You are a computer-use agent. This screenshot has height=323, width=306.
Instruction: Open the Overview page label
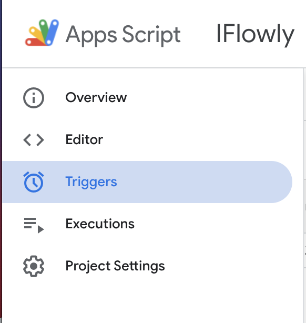tap(96, 97)
